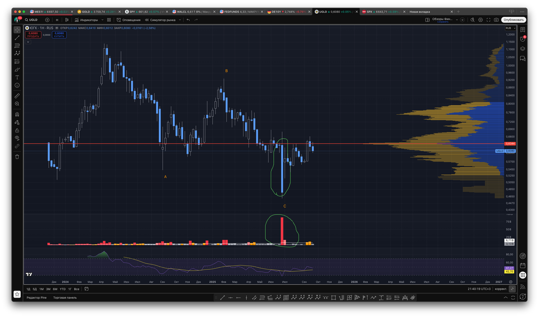Viewport: 539px width, 317px height.
Task: Open the RUB currency dropdown
Action: click(510, 28)
